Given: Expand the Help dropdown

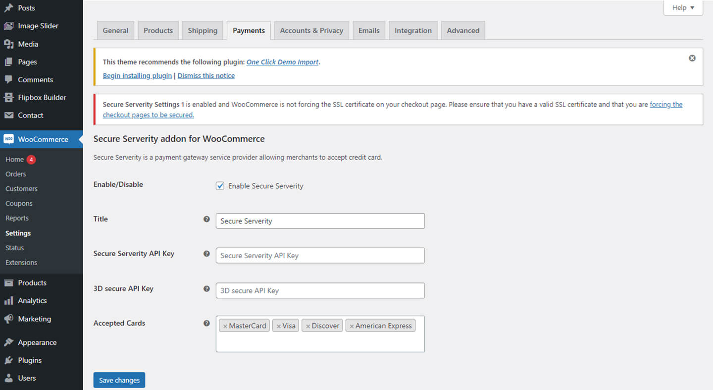Looking at the screenshot, I should click(683, 8).
